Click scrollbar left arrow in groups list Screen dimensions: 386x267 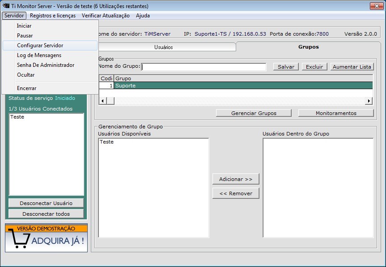click(102, 101)
